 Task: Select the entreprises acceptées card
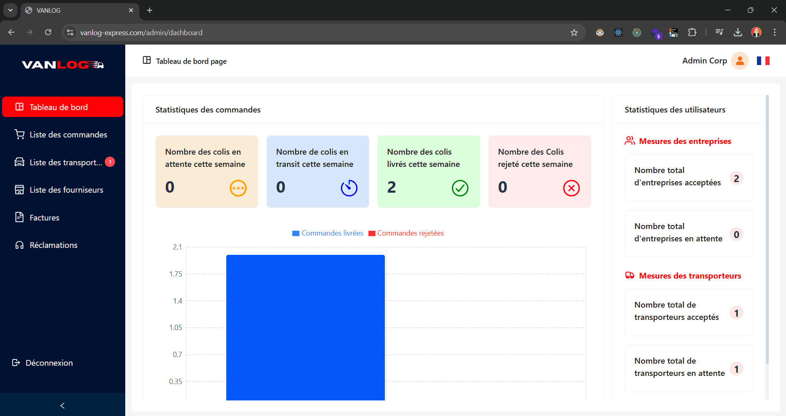point(689,178)
